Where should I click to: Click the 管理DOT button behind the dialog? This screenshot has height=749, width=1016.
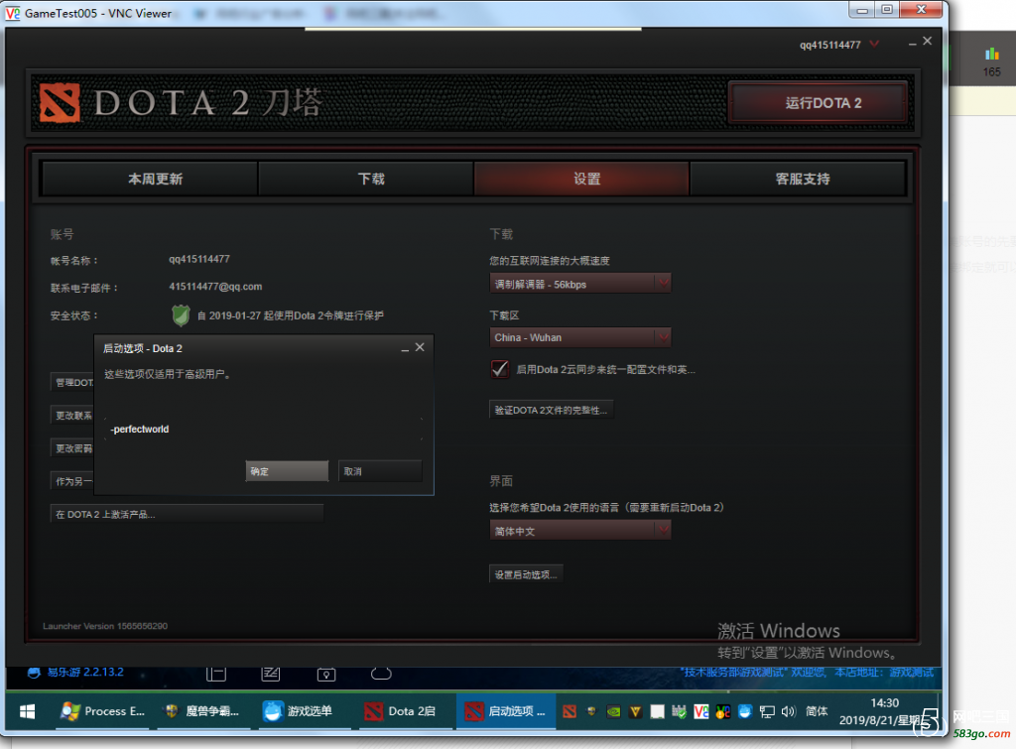[x=72, y=382]
